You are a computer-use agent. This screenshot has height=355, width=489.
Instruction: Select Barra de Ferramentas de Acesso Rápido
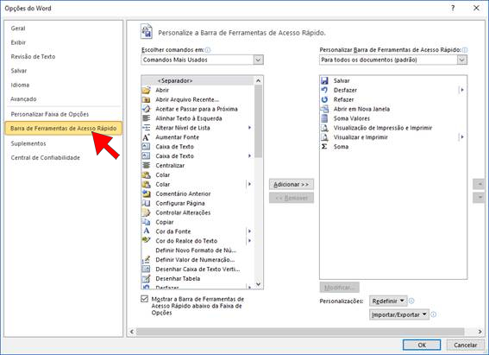click(x=63, y=129)
